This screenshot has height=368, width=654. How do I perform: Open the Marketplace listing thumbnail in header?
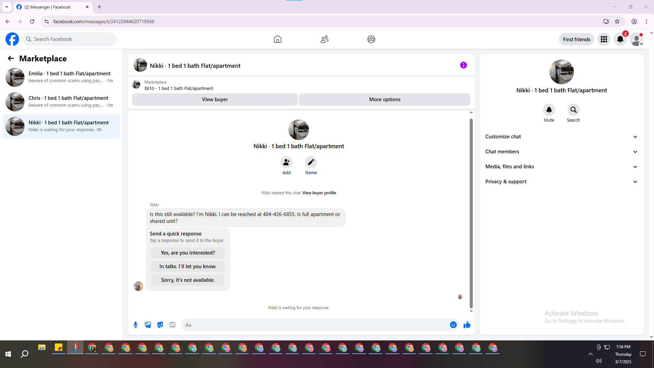136,85
